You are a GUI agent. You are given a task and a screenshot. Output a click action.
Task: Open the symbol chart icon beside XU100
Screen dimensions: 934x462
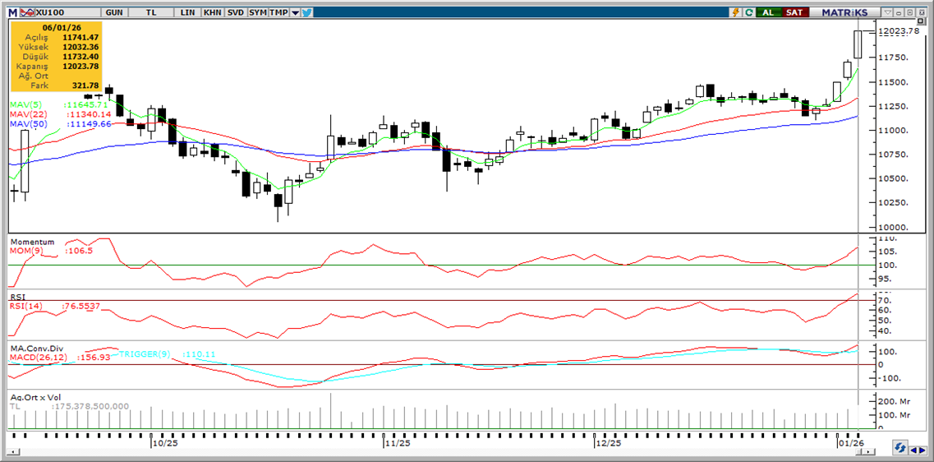(x=27, y=12)
